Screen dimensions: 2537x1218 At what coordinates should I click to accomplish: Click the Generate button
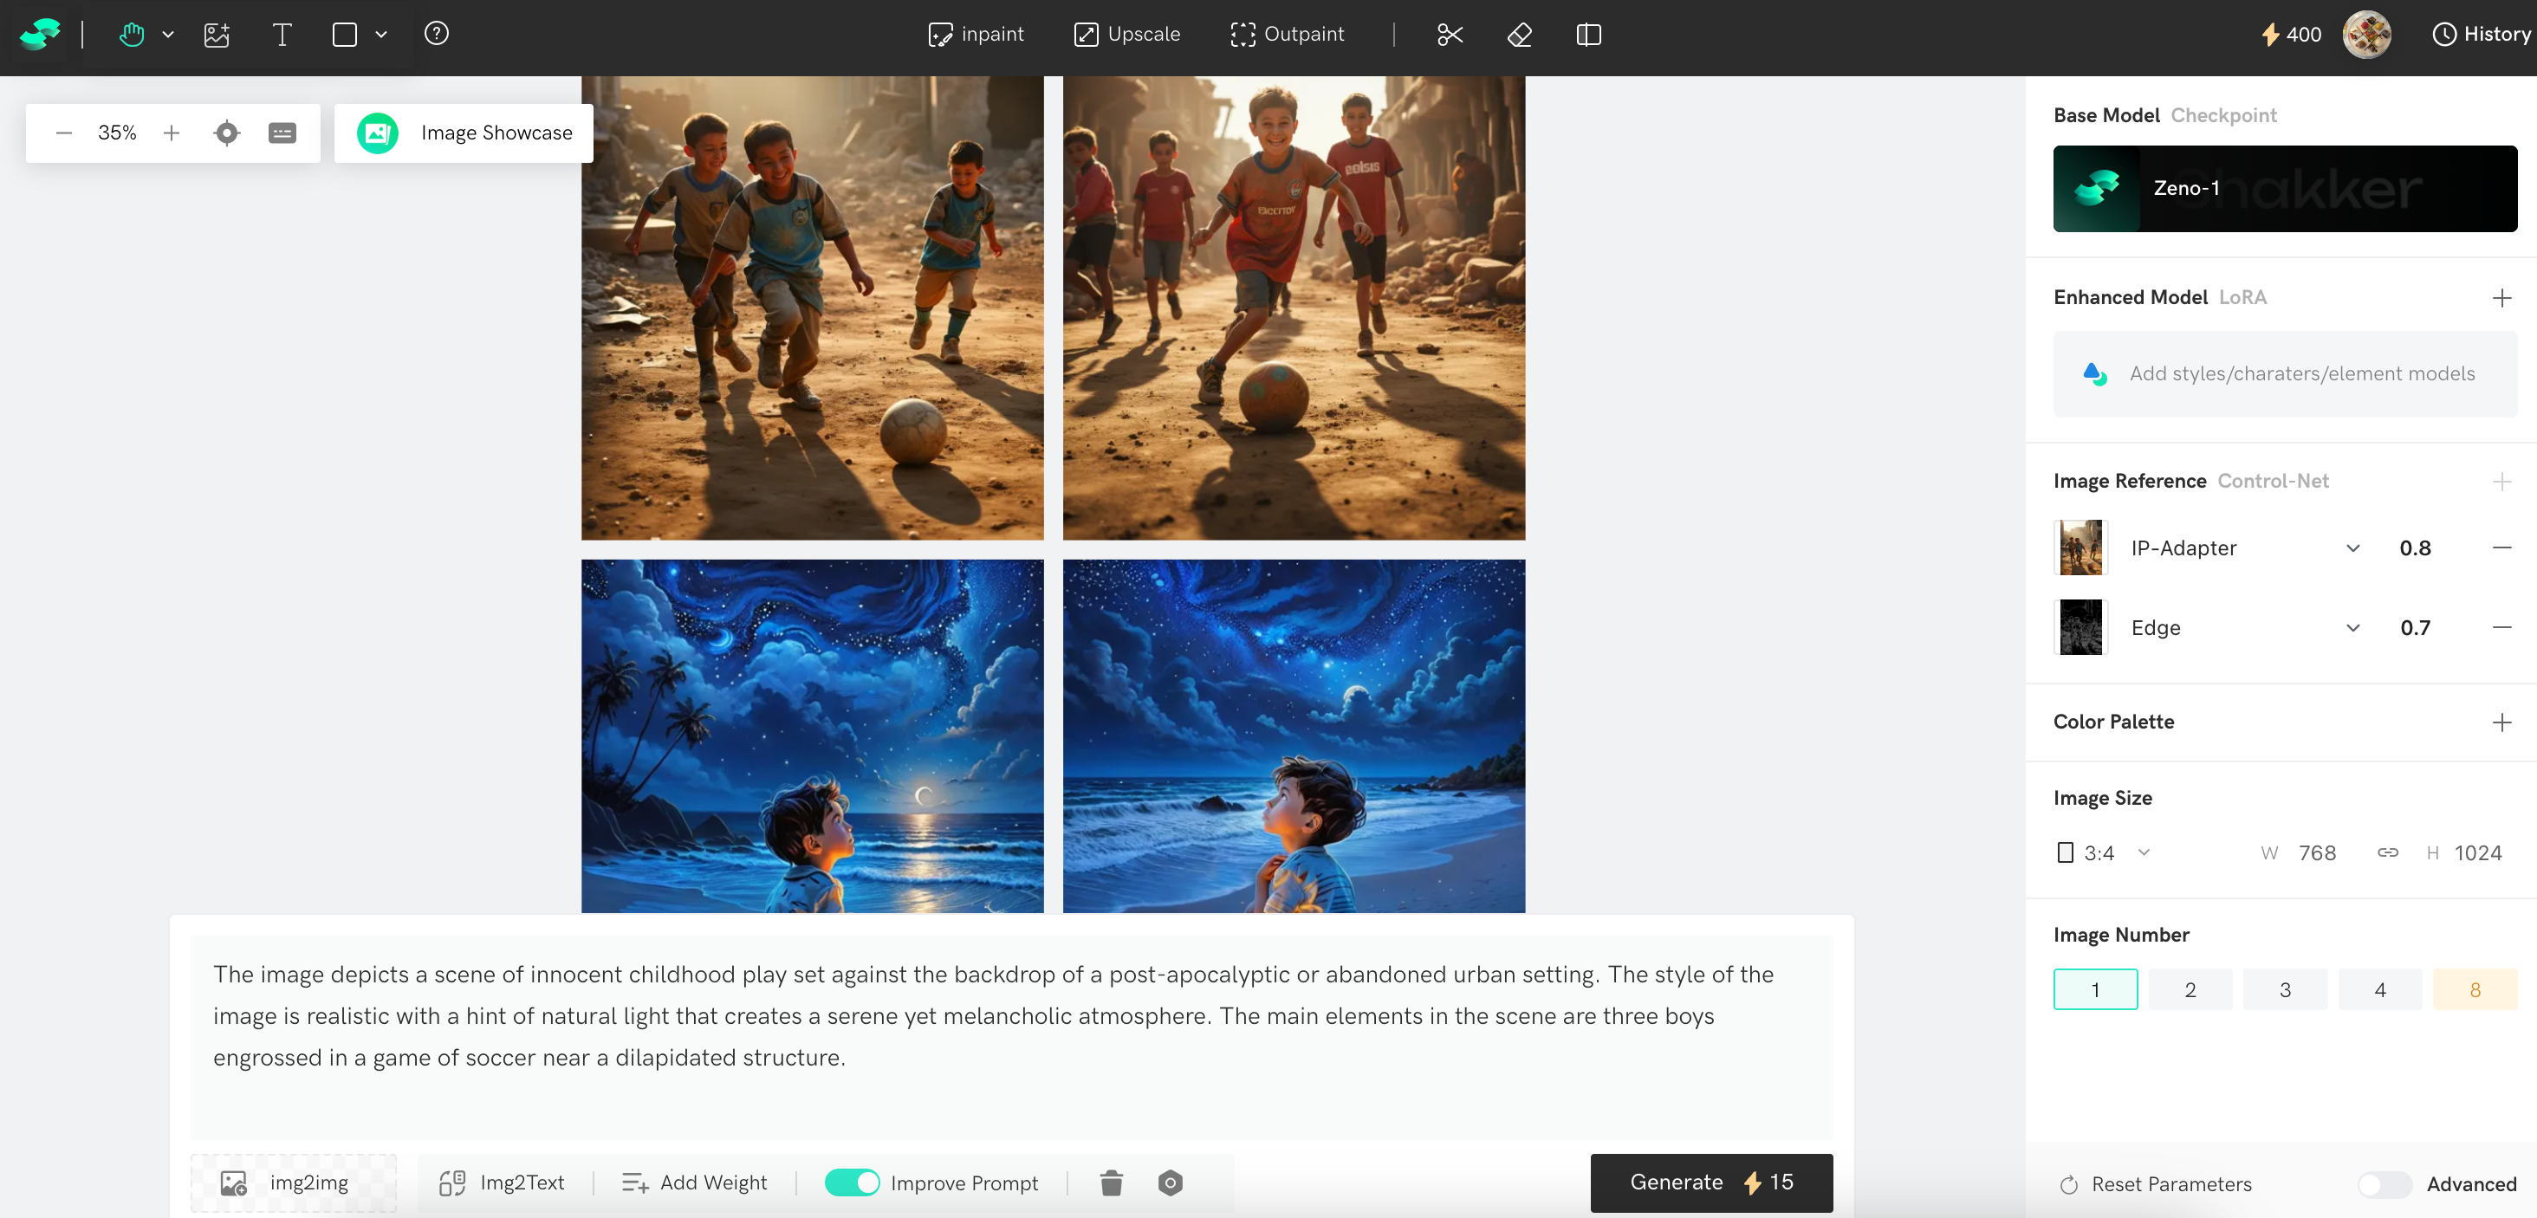click(x=1710, y=1182)
